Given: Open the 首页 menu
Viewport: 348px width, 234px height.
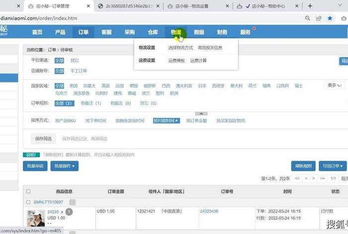Looking at the screenshot, I should (x=37, y=32).
